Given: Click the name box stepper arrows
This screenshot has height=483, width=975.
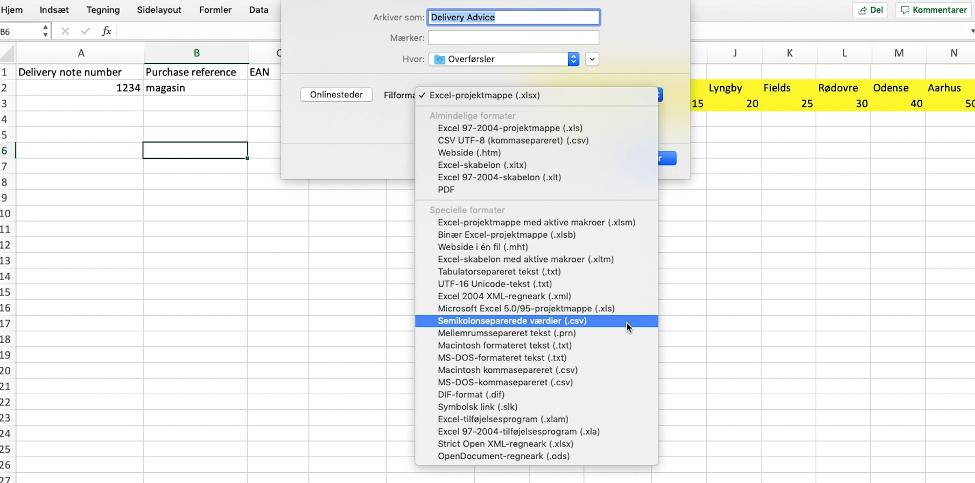Looking at the screenshot, I should pyautogui.click(x=45, y=31).
